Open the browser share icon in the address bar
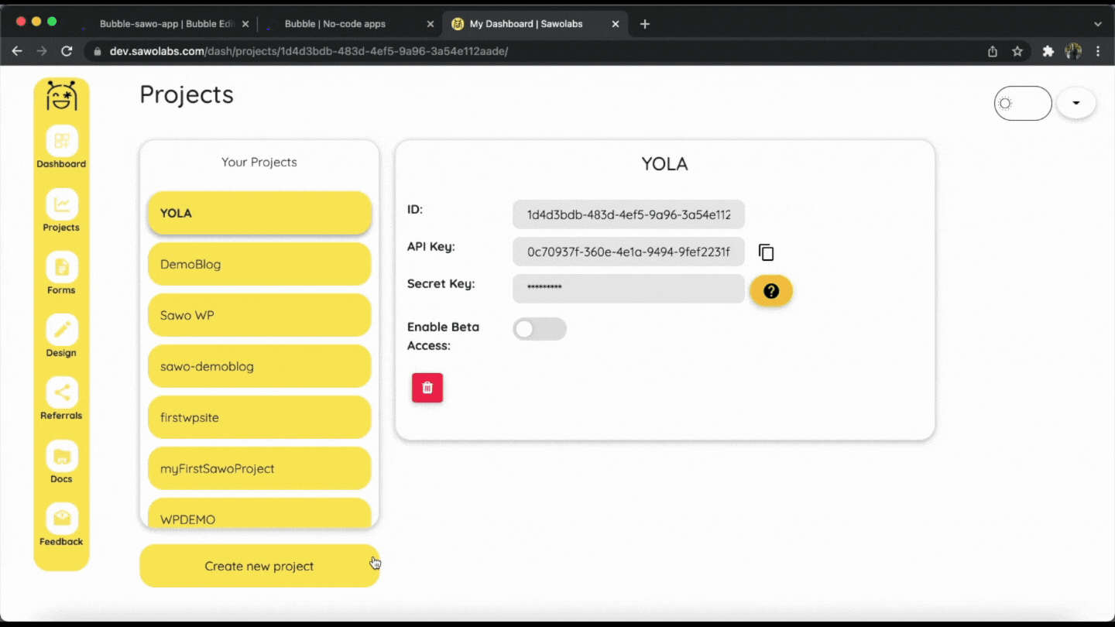Screen dimensions: 1115x627 click(x=993, y=51)
